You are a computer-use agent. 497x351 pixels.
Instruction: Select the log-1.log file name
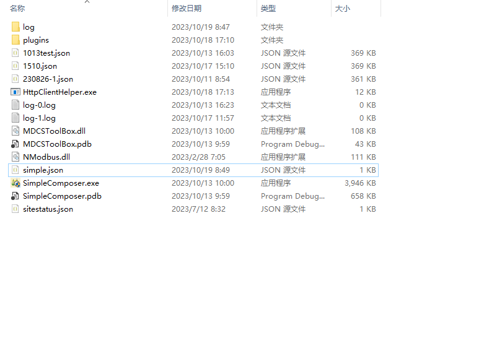pos(39,118)
